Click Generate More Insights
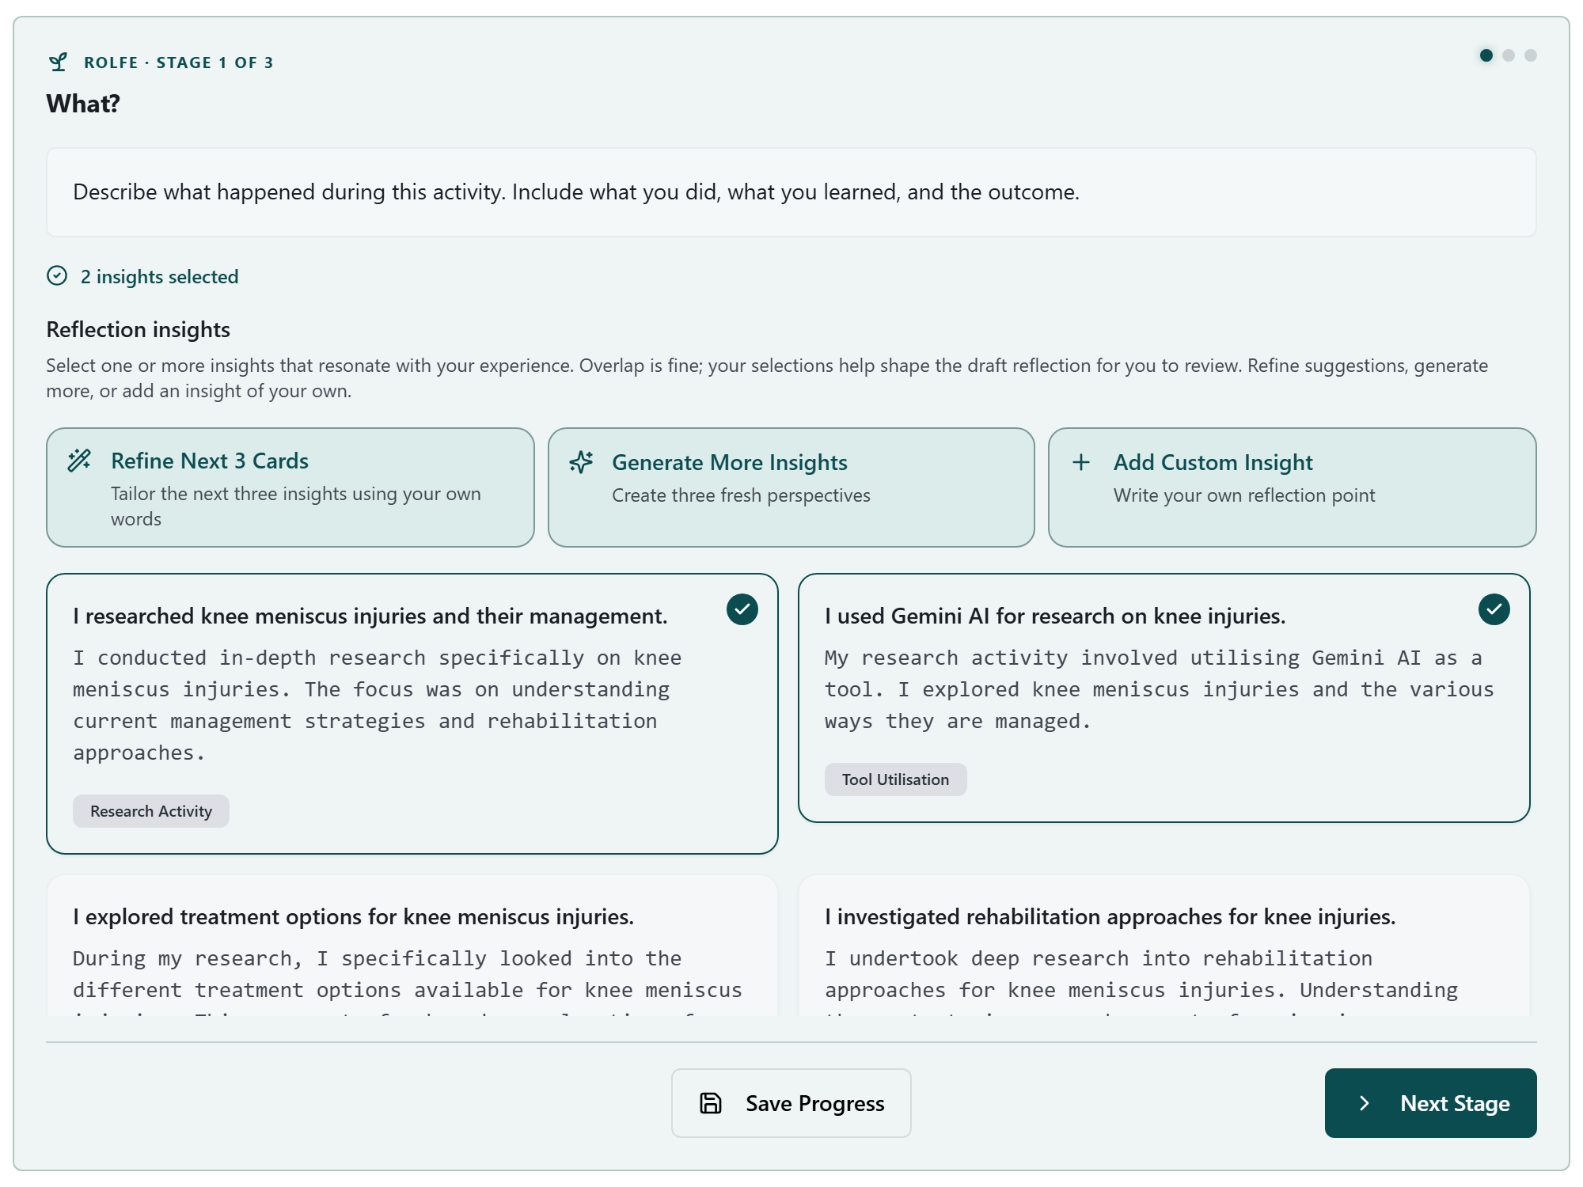 (791, 487)
